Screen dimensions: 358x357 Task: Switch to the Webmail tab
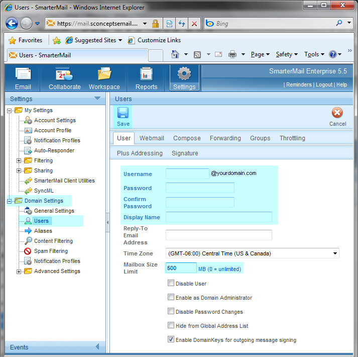[x=152, y=138]
